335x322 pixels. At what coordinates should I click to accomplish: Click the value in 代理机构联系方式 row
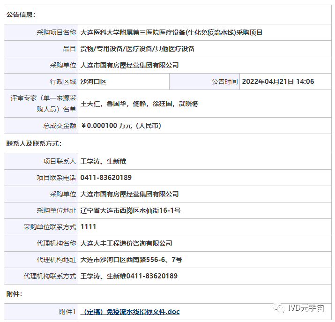tap(129, 276)
